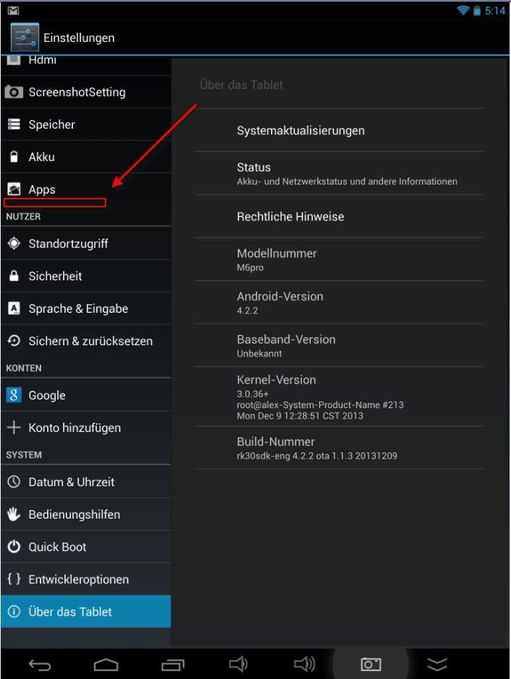Open the Einstellungen settings app icon

25,38
